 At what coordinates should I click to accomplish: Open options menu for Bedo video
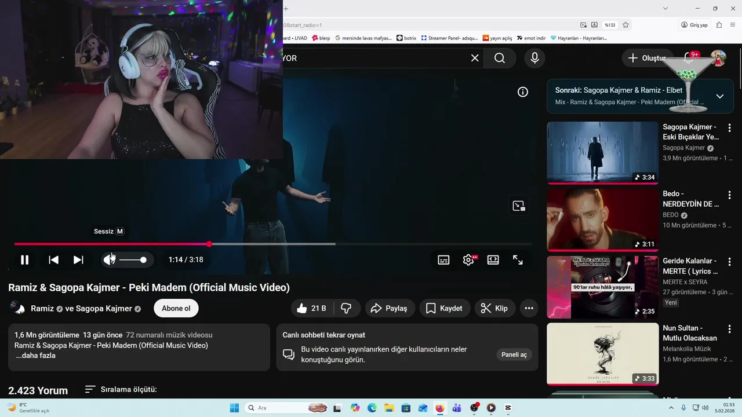pyautogui.click(x=730, y=195)
